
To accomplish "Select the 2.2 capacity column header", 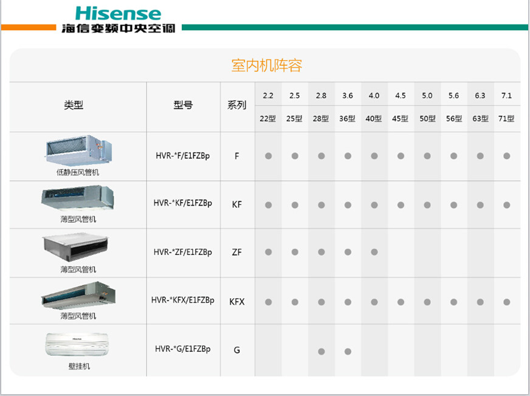I will click(x=267, y=95).
